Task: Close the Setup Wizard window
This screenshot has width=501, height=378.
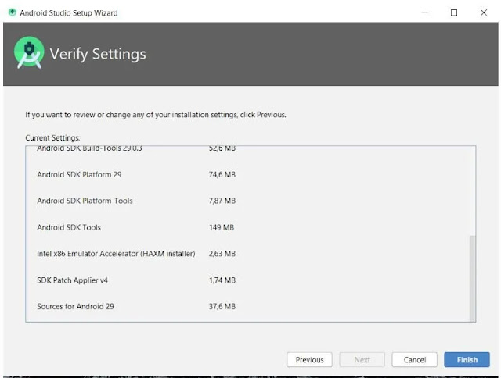Action: [x=484, y=12]
